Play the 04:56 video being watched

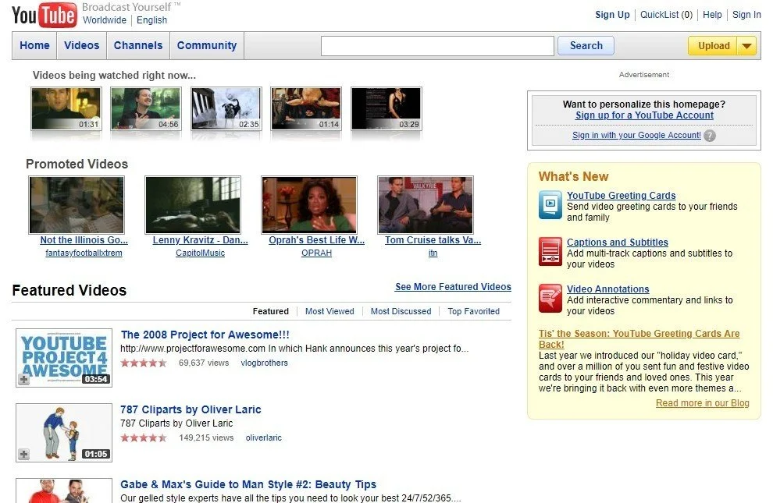point(146,108)
